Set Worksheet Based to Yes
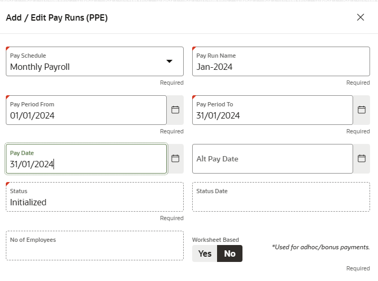 (205, 253)
